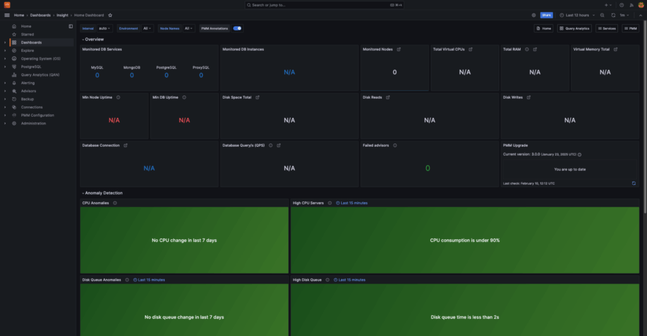Open link icon on Monitored Nodes panel
This screenshot has width=647, height=336.
point(399,49)
